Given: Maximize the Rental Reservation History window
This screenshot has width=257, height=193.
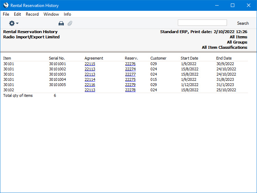Looking at the screenshot, I should tap(232, 5).
